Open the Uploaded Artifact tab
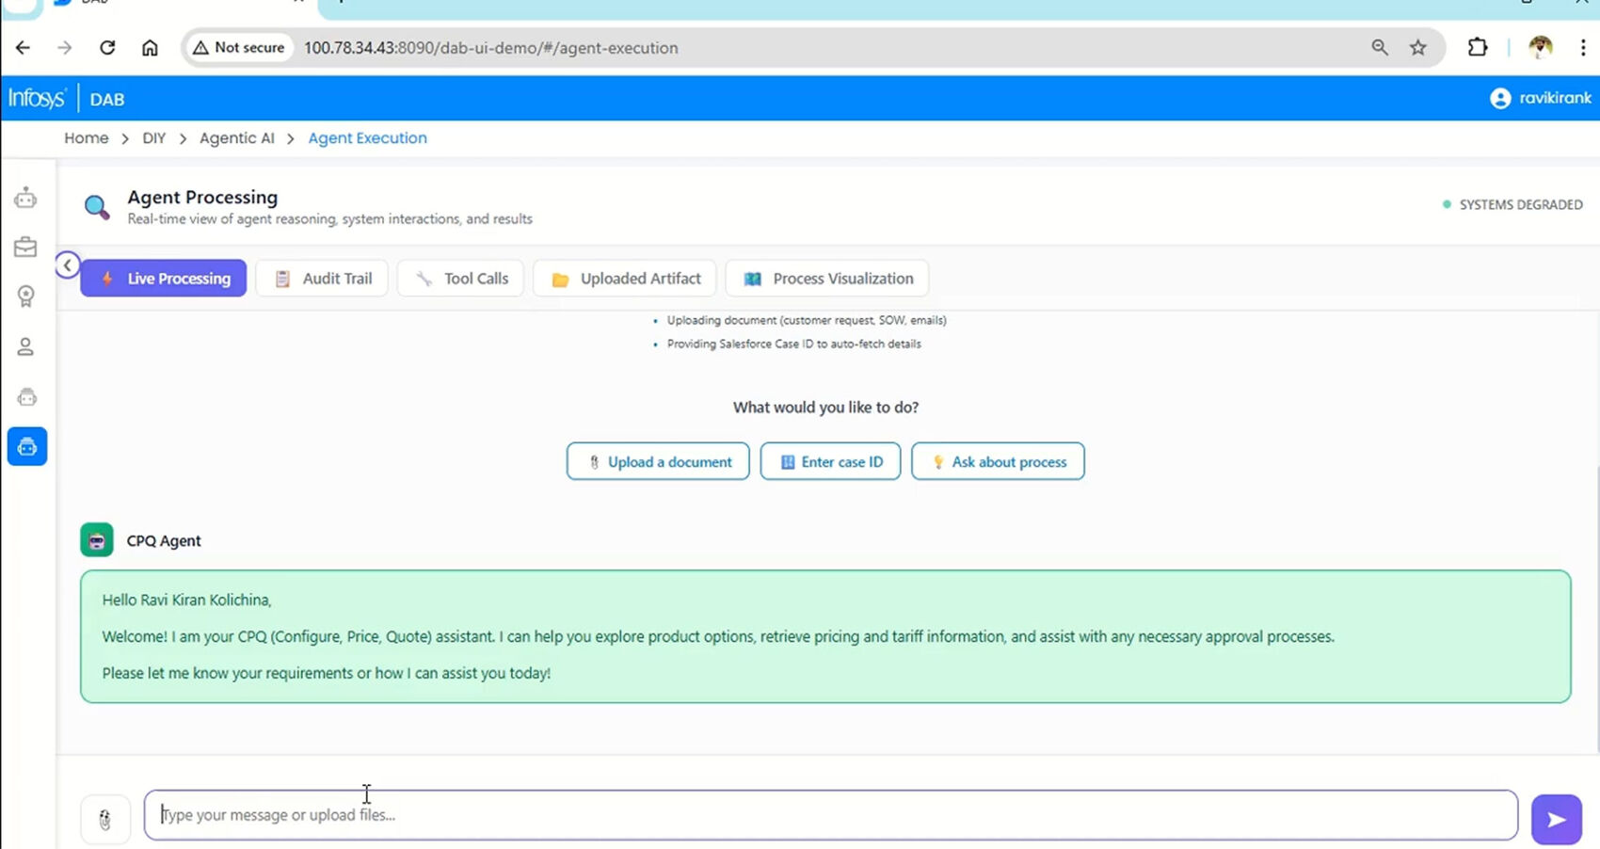The height and width of the screenshot is (849, 1600). (625, 279)
